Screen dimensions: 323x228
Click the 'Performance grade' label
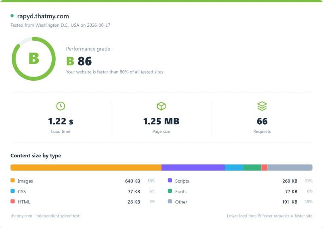pyautogui.click(x=88, y=49)
